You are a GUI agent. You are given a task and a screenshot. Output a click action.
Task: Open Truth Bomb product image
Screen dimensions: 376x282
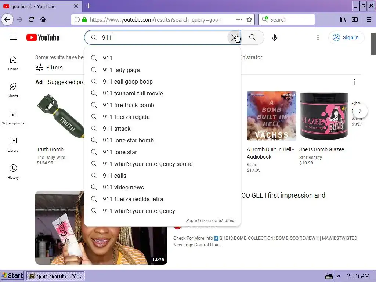coord(60,116)
